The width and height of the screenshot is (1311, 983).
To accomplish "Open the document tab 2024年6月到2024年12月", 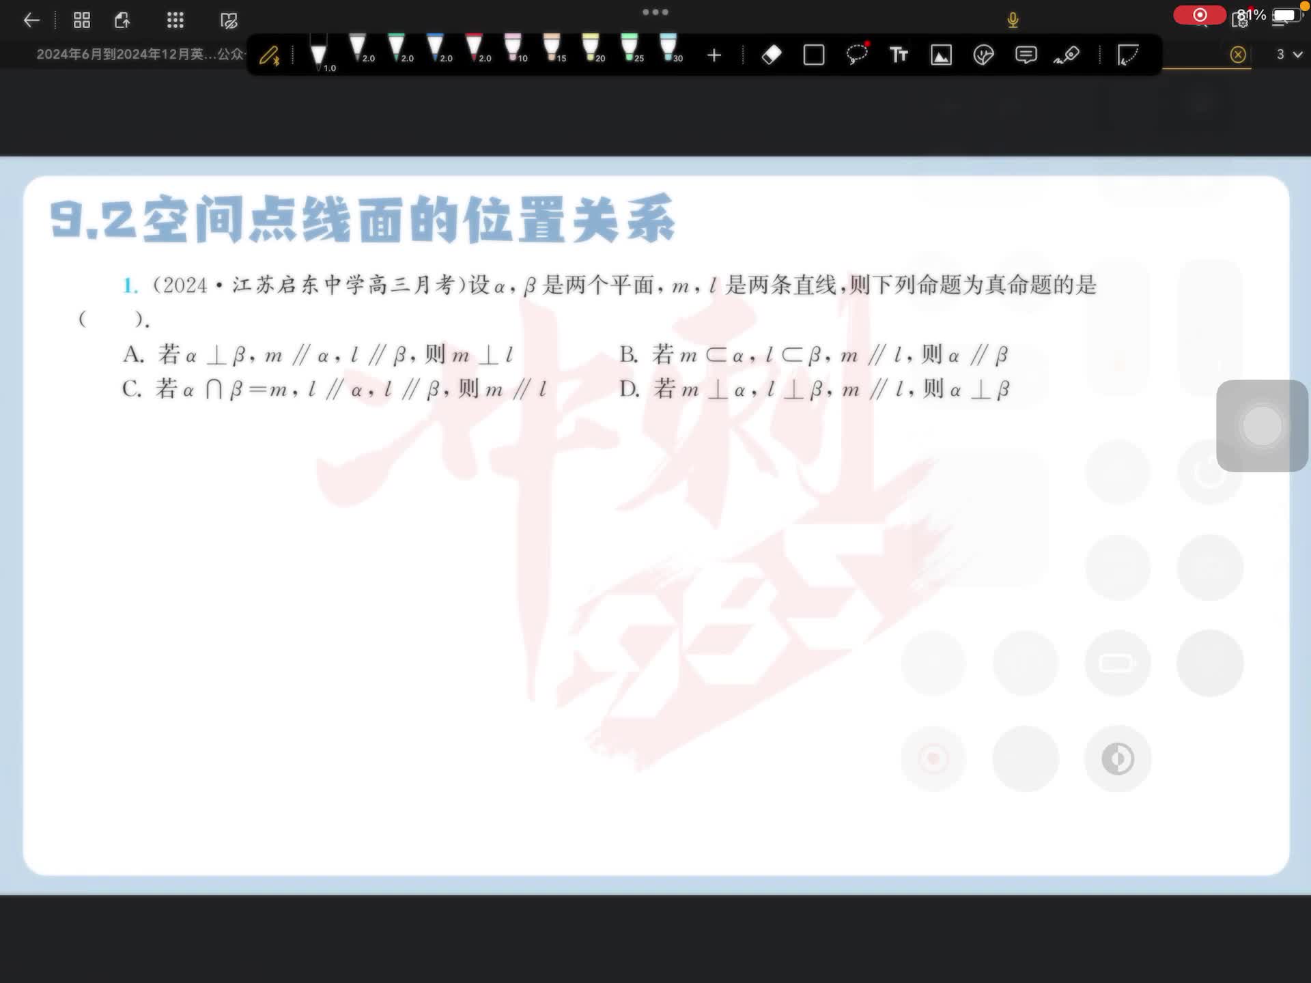I will pyautogui.click(x=140, y=54).
